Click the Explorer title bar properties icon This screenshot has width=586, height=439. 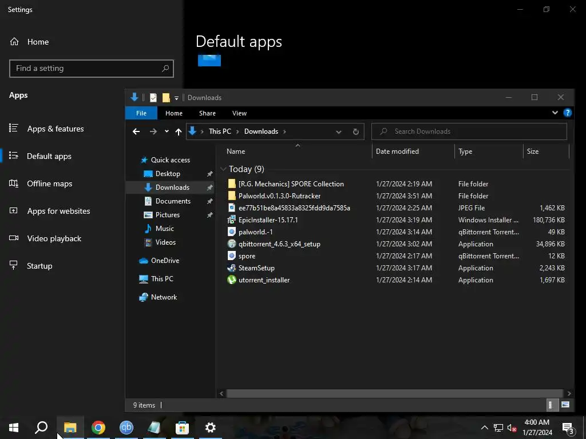(x=153, y=97)
